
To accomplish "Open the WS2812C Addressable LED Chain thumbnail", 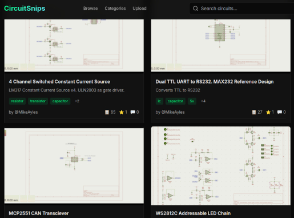I will click(221, 165).
